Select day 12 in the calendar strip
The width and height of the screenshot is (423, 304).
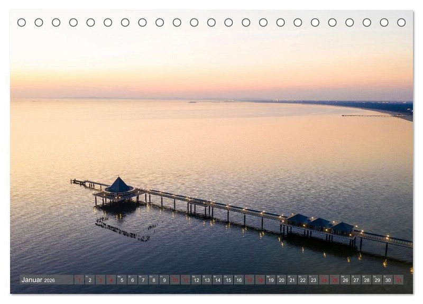click(196, 280)
